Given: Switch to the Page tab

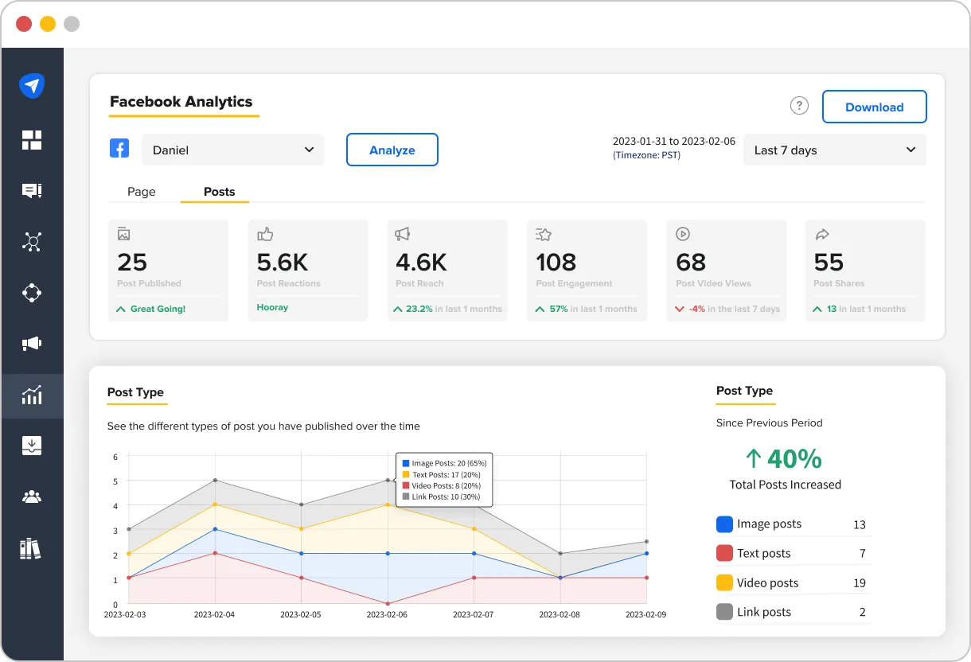Looking at the screenshot, I should (x=141, y=192).
